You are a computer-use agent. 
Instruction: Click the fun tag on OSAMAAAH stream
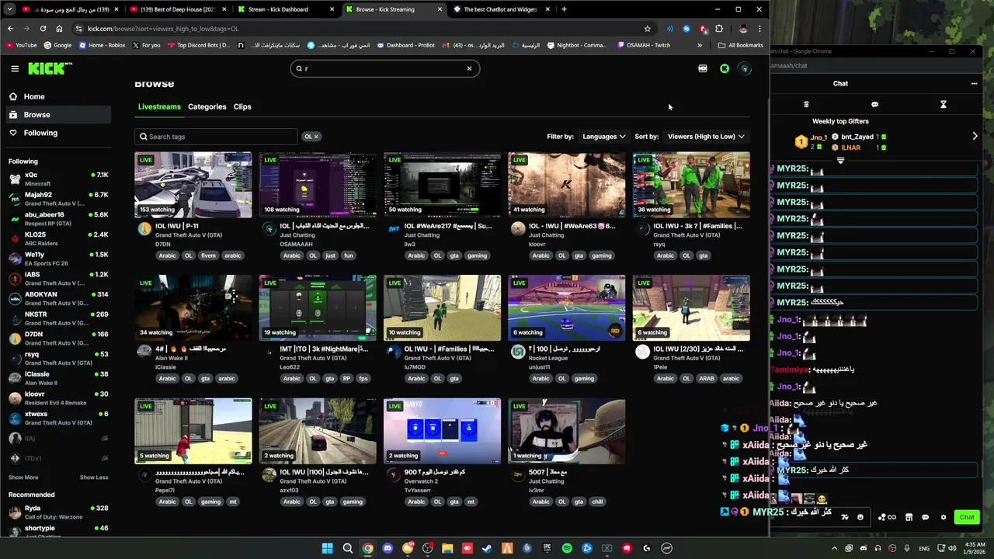click(349, 255)
